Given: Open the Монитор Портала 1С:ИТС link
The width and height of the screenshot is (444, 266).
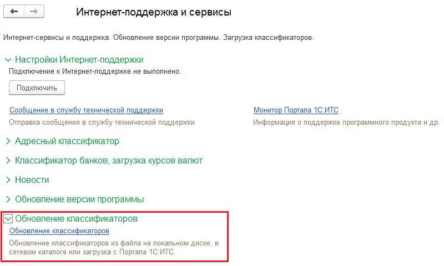Looking at the screenshot, I should tap(296, 110).
